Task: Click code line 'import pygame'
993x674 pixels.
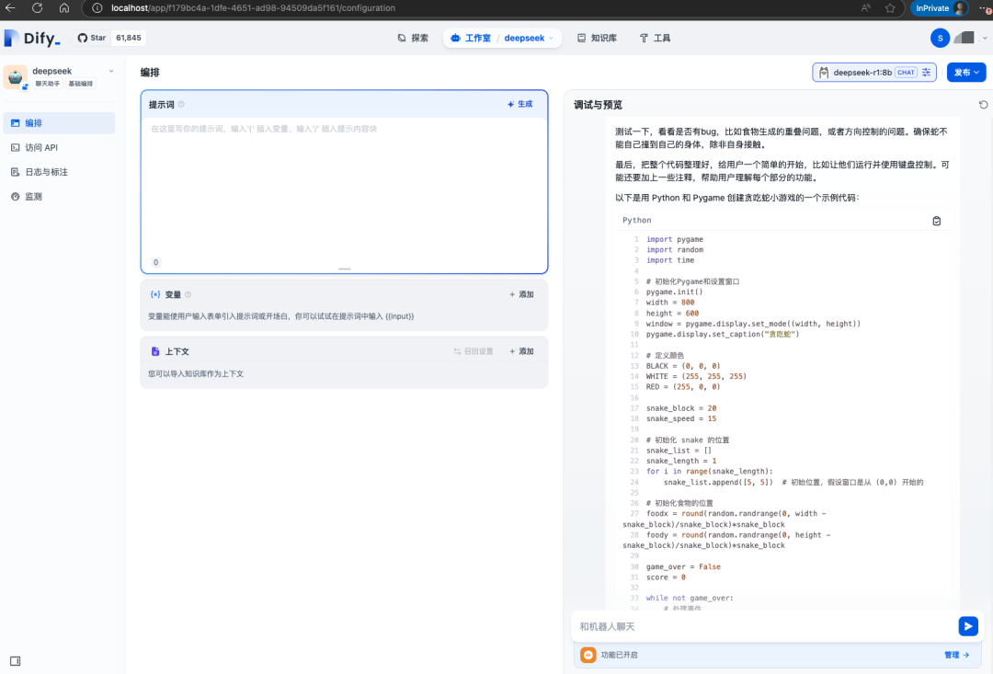Action: click(x=675, y=239)
